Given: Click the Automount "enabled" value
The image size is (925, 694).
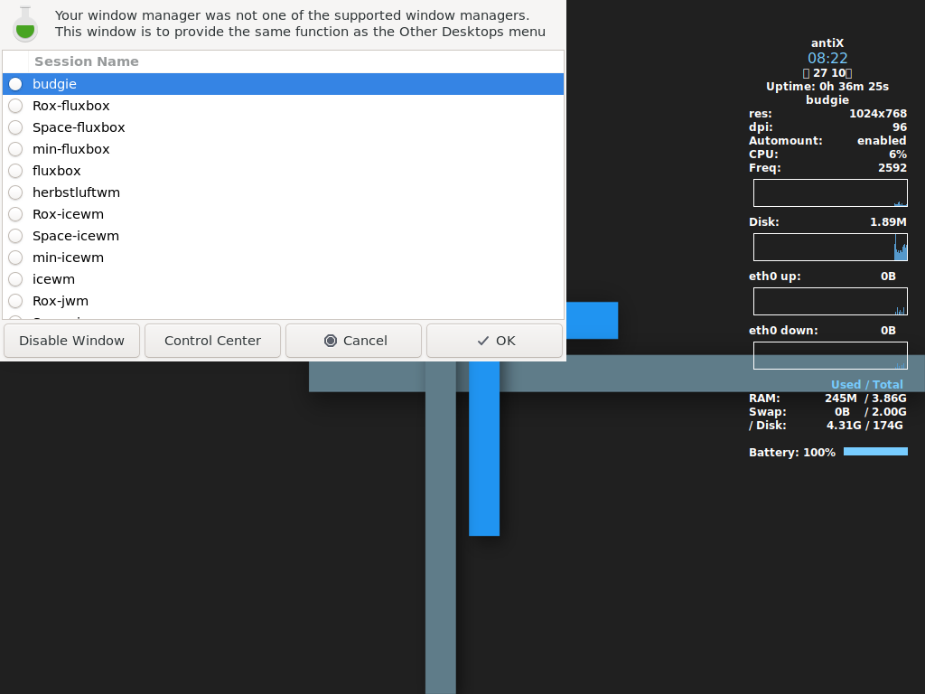Looking at the screenshot, I should [882, 140].
